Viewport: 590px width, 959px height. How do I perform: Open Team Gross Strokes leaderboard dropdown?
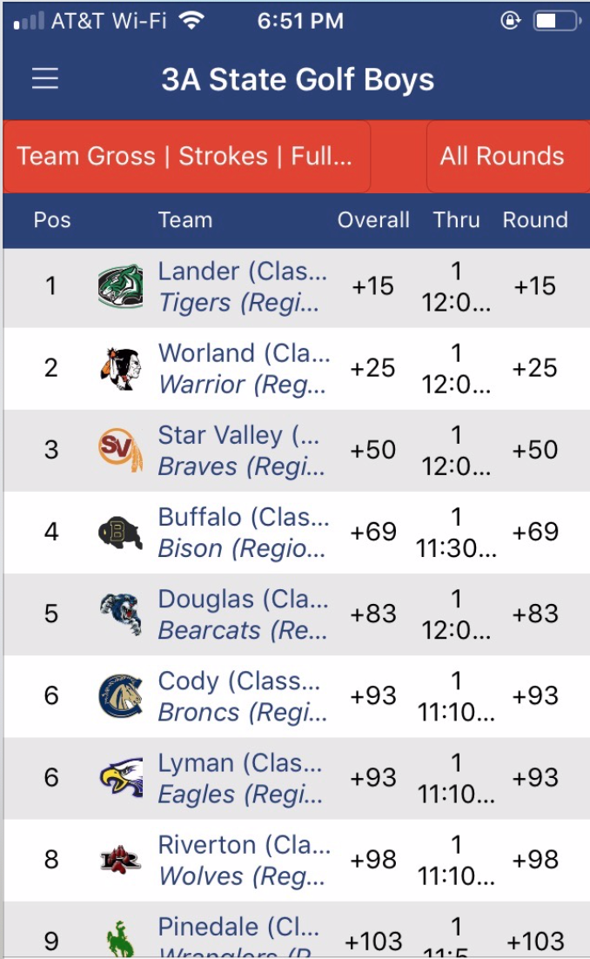(x=186, y=157)
